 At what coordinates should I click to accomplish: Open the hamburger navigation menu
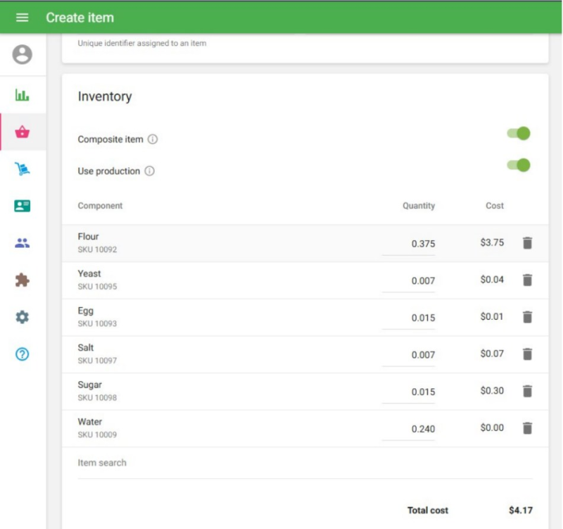pos(22,18)
